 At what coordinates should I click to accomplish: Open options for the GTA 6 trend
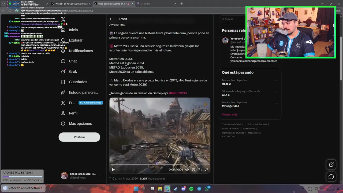(x=277, y=92)
